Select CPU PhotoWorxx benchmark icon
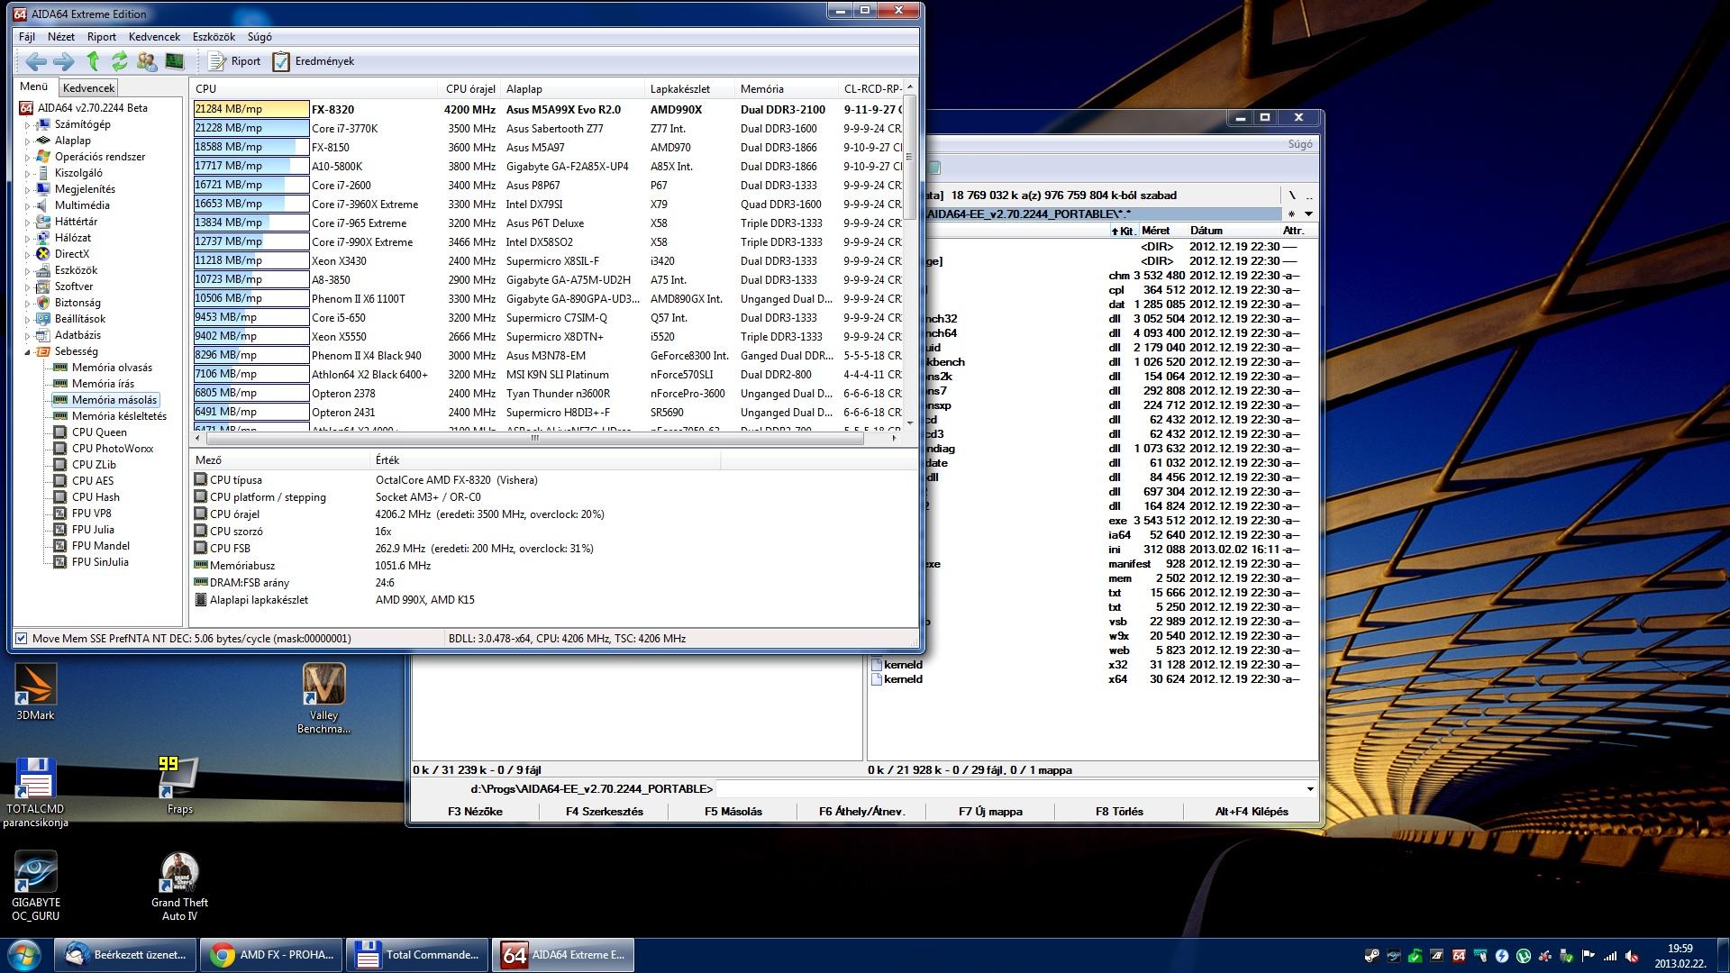This screenshot has height=973, width=1730. point(60,449)
